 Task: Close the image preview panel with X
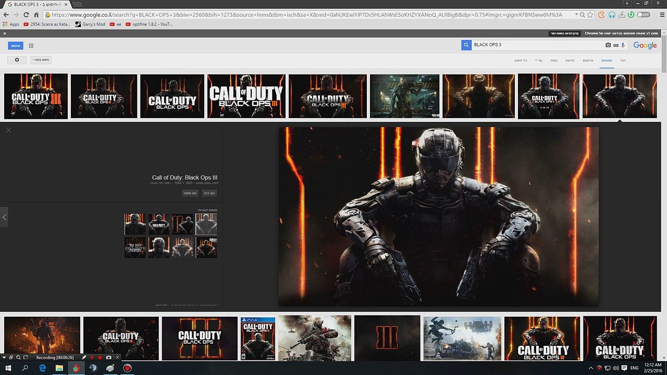pyautogui.click(x=8, y=130)
